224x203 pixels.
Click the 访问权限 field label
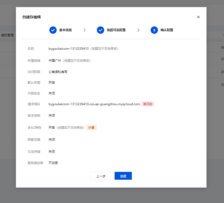(34, 72)
